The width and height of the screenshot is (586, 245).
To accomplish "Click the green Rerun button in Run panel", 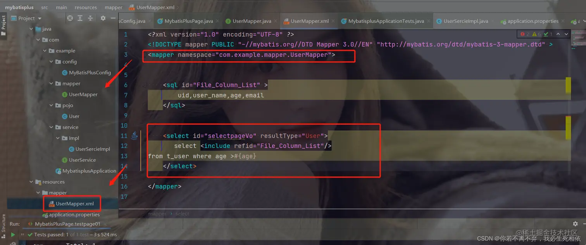I will tap(13, 235).
